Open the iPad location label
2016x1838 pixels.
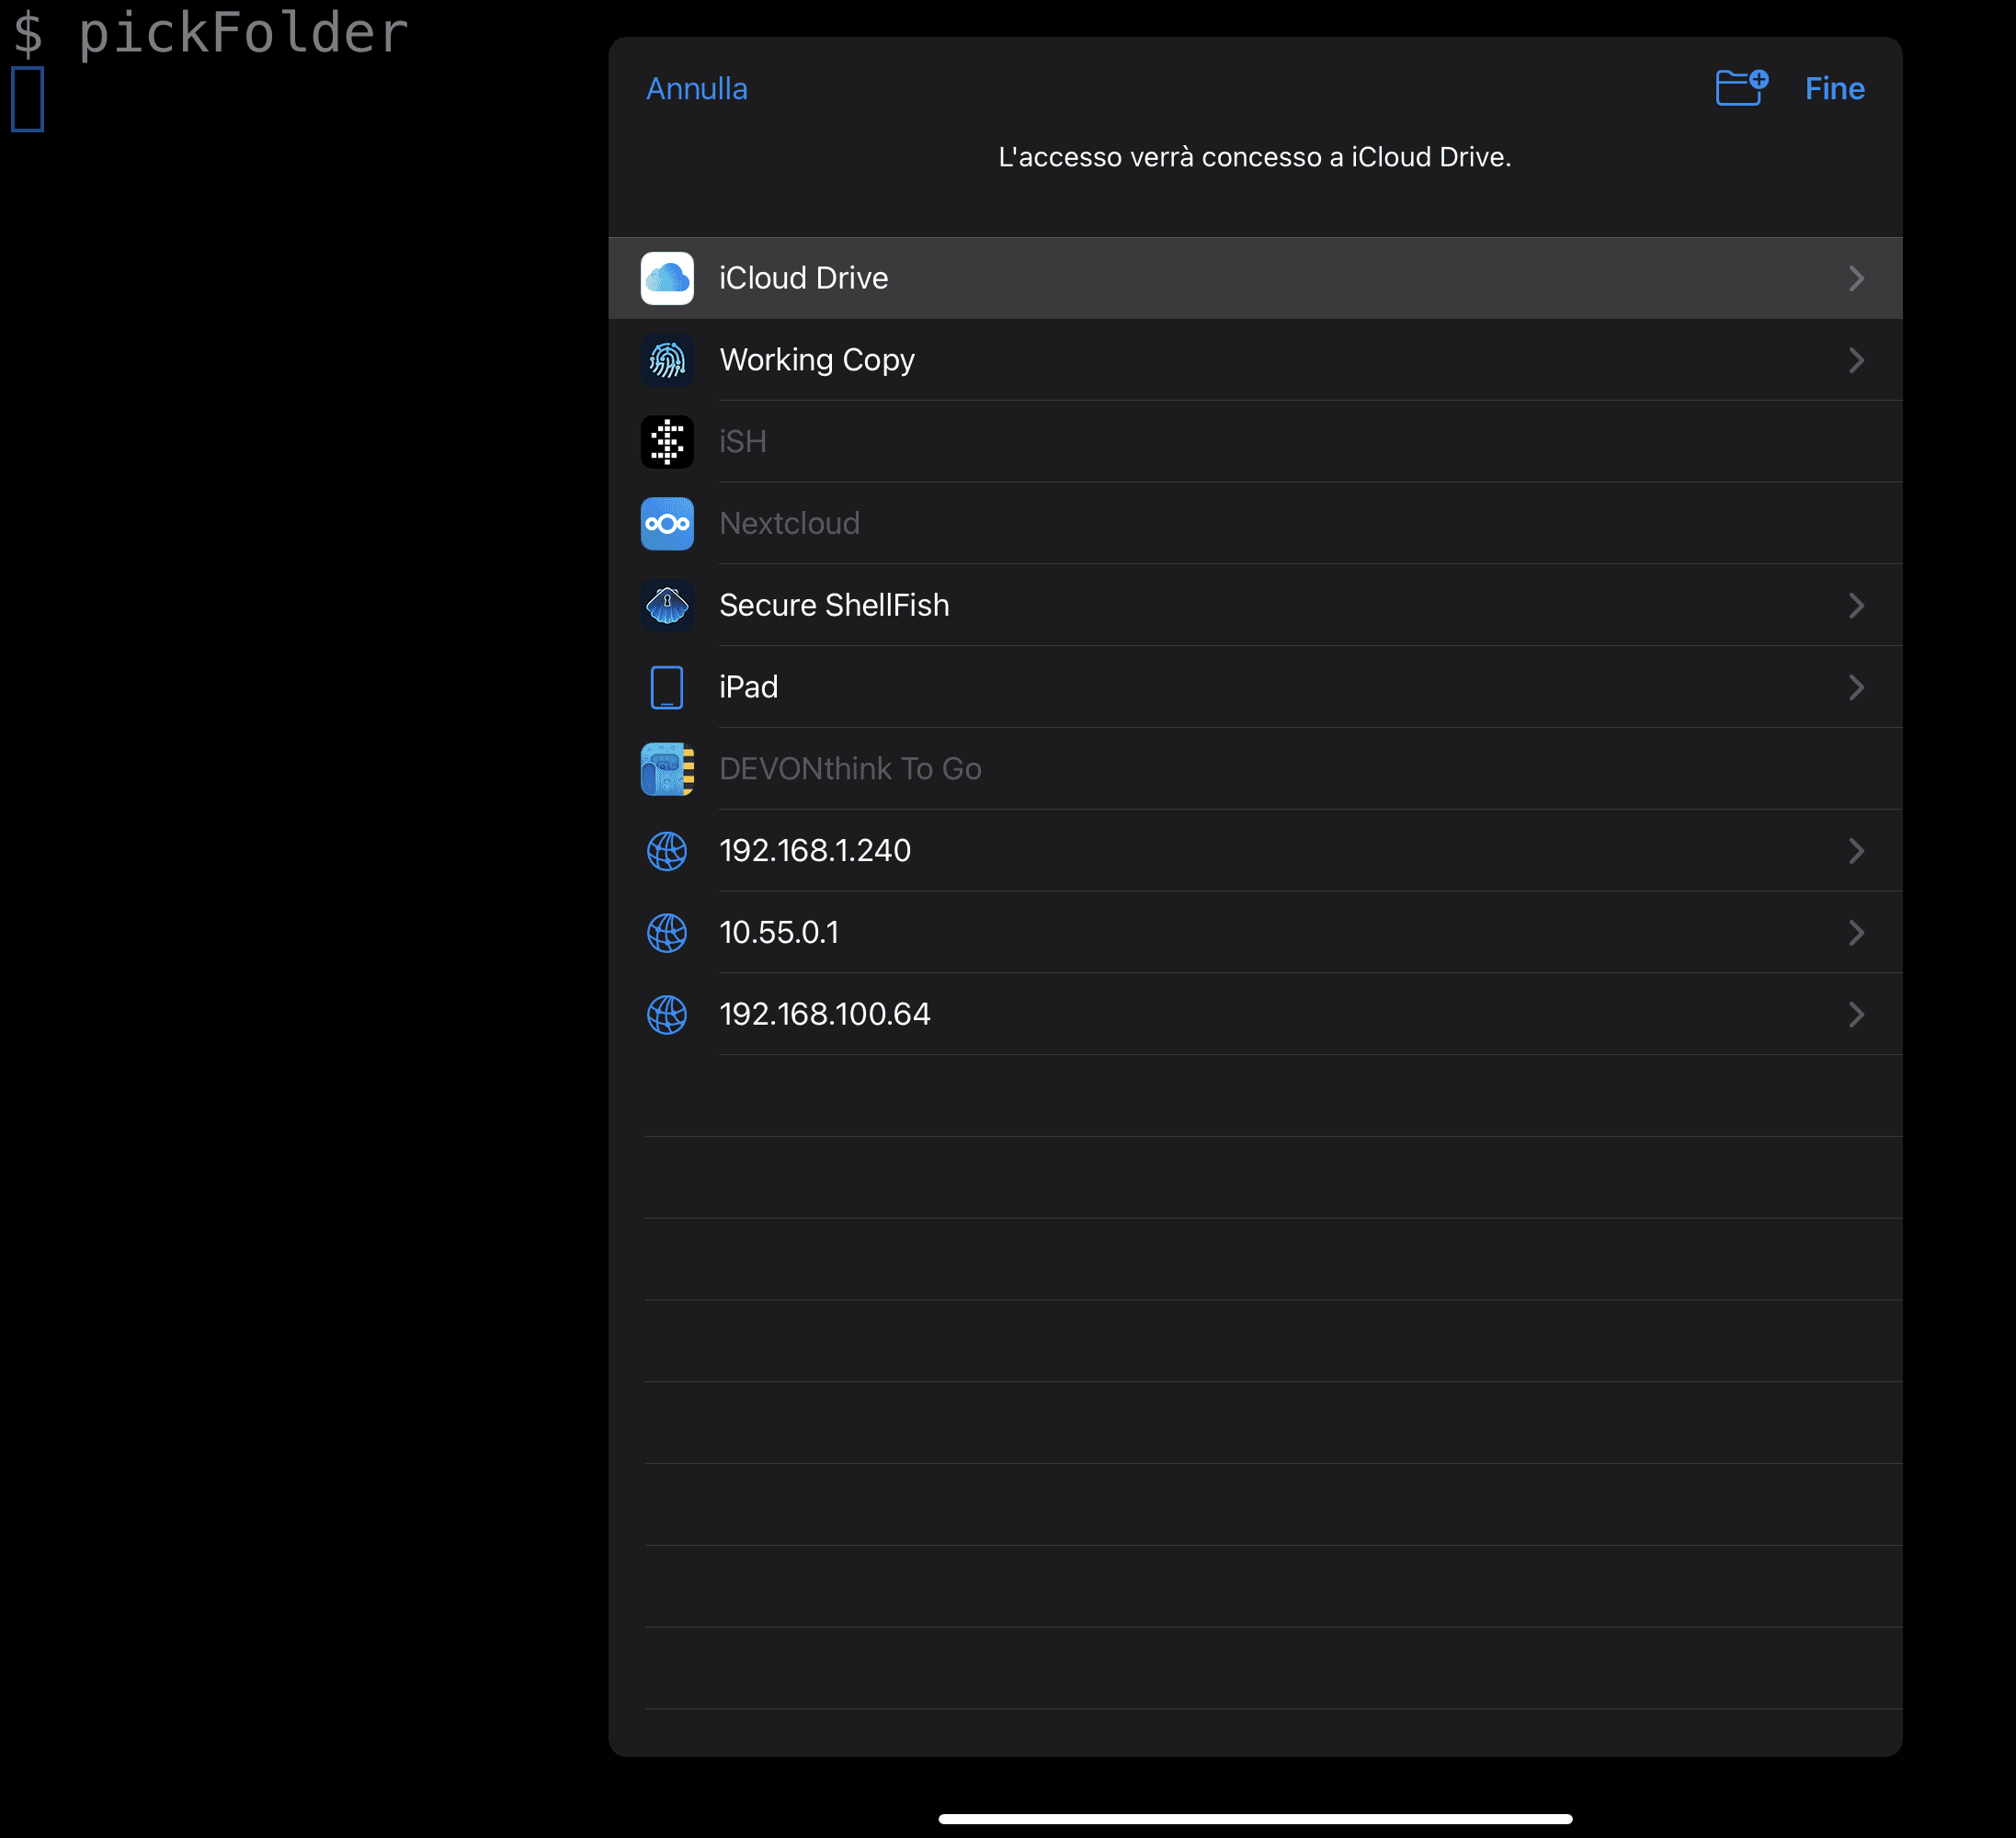click(x=748, y=687)
